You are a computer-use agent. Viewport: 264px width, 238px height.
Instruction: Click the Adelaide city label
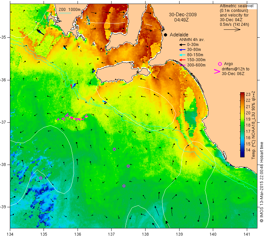(179, 35)
